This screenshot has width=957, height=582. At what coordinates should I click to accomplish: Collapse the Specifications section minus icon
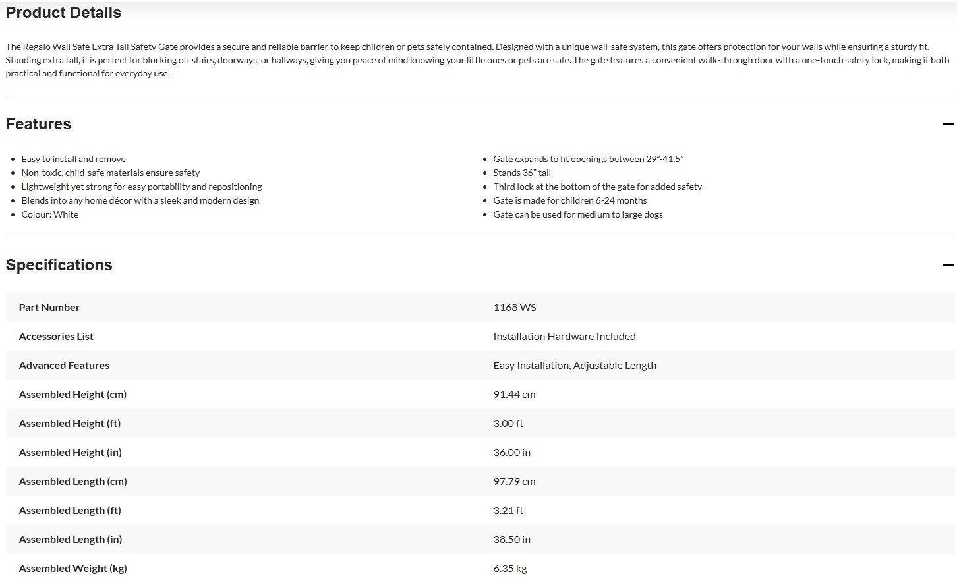[x=948, y=265]
